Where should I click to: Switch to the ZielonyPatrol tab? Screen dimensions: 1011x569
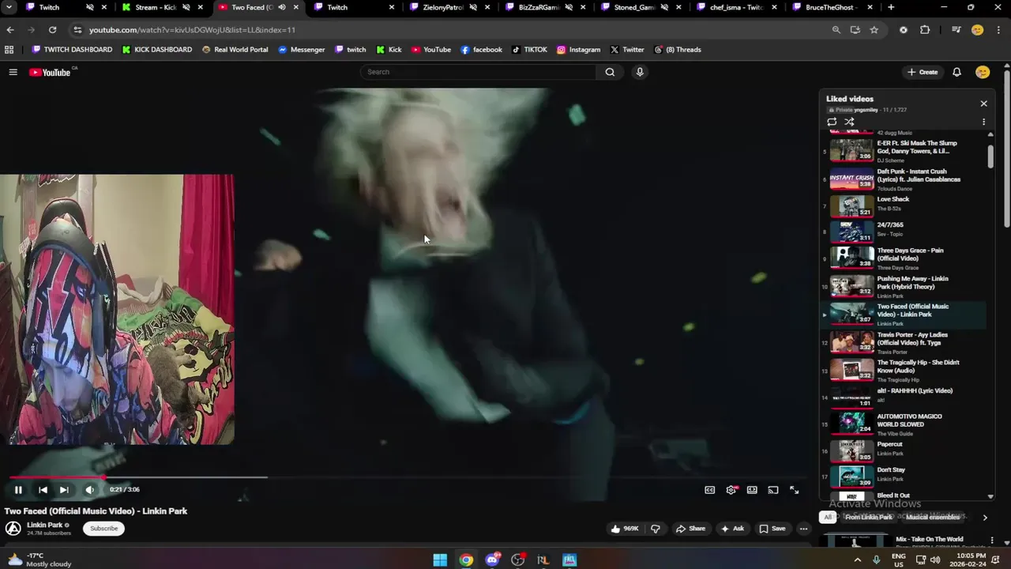(450, 7)
